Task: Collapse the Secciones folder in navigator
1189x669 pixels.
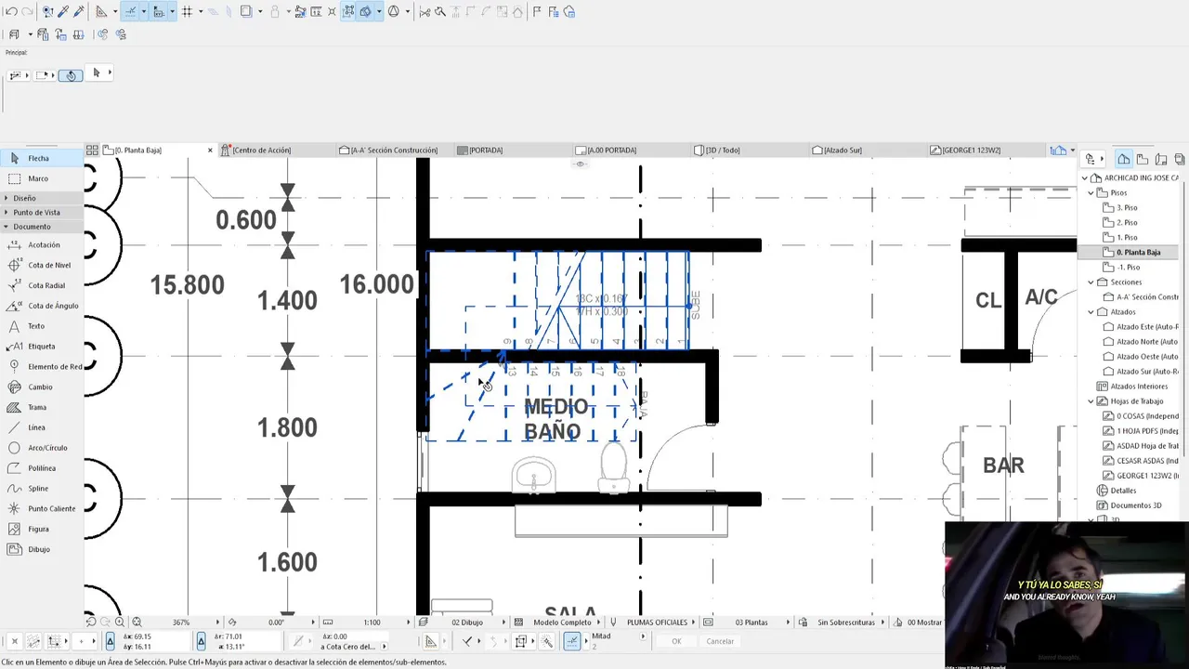Action: pyautogui.click(x=1091, y=282)
